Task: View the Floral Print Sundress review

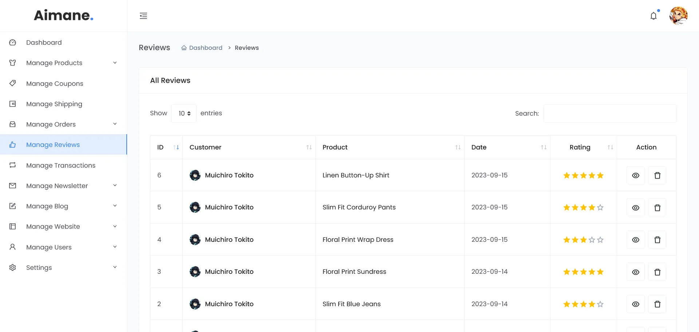Action: click(636, 272)
